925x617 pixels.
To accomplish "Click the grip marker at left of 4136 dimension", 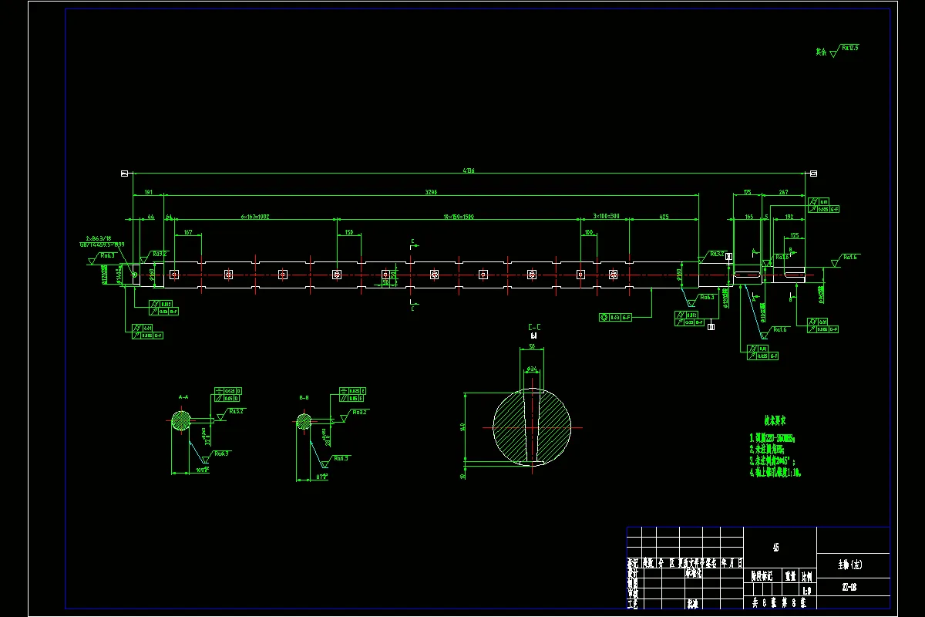I will (x=124, y=174).
